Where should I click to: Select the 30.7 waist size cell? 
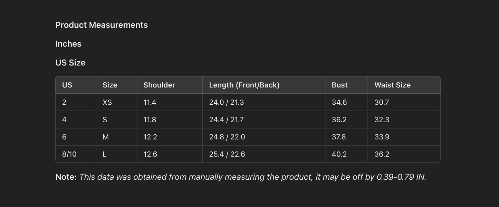coord(382,102)
